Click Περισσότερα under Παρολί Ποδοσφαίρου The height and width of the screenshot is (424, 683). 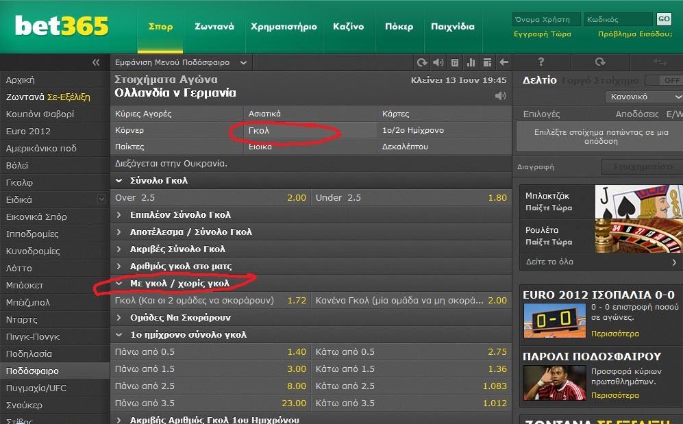tap(614, 395)
